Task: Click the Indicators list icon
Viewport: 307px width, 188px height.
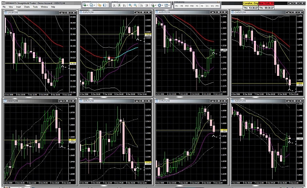Action: coord(153,5)
